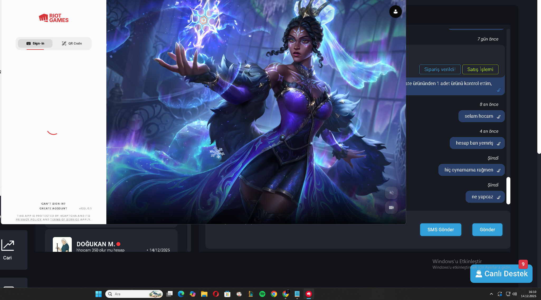The width and height of the screenshot is (541, 300).
Task: Click 'hhocam 350 olur mu hesap' preview text
Action: click(x=100, y=250)
